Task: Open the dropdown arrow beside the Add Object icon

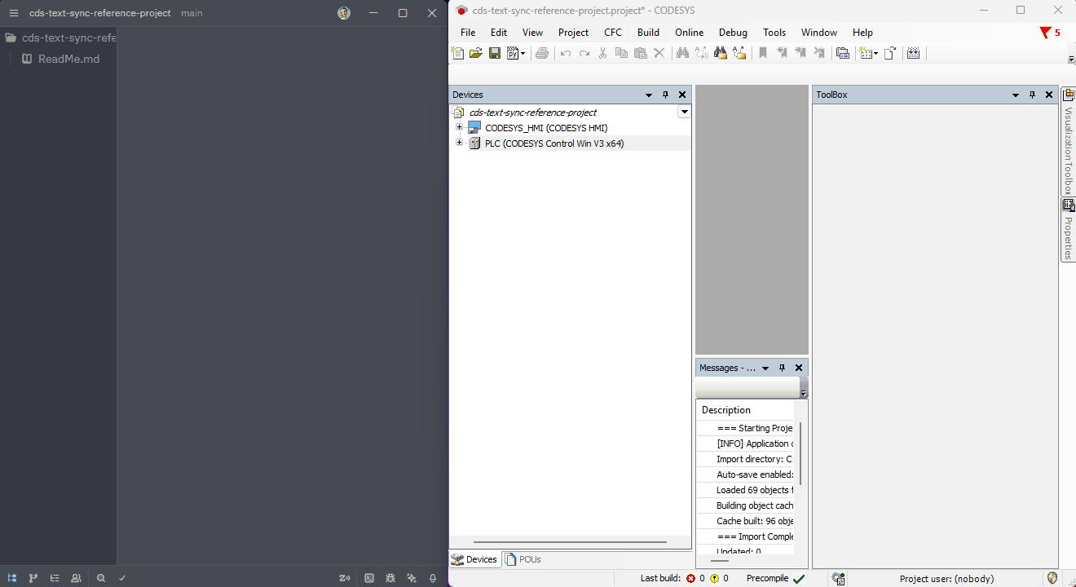Action: [x=876, y=54]
